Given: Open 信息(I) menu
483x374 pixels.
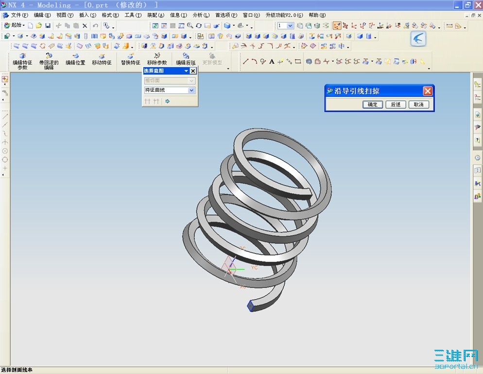Looking at the screenshot, I should tap(178, 15).
